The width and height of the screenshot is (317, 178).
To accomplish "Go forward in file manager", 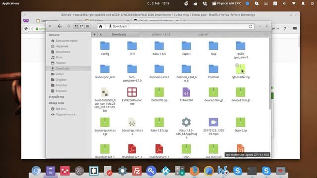I will 68,26.
